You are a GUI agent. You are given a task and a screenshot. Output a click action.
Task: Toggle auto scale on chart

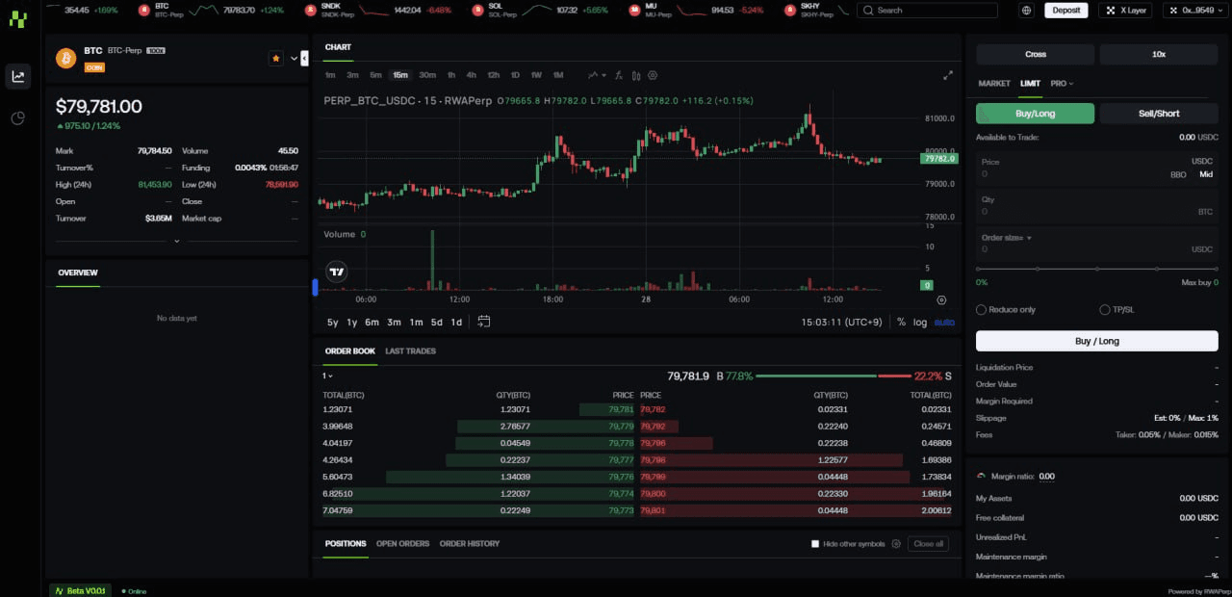[x=944, y=322]
